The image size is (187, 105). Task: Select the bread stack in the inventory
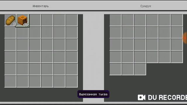pyautogui.click(x=10, y=20)
